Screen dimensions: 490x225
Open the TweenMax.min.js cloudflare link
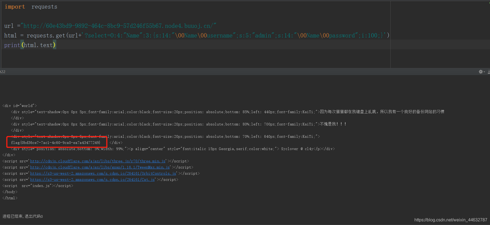pyautogui.click(x=100, y=167)
